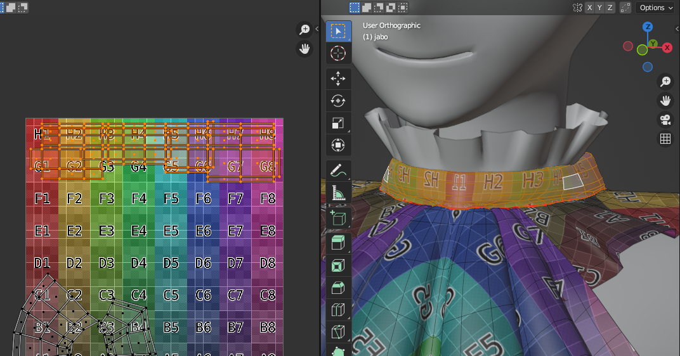
Task: Open the Options dropdown
Action: tap(656, 8)
